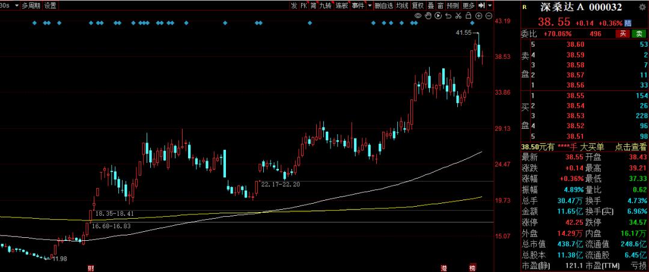The width and height of the screenshot is (649, 272).
Task: Open the 多周期 multi-period view
Action: pos(31,5)
